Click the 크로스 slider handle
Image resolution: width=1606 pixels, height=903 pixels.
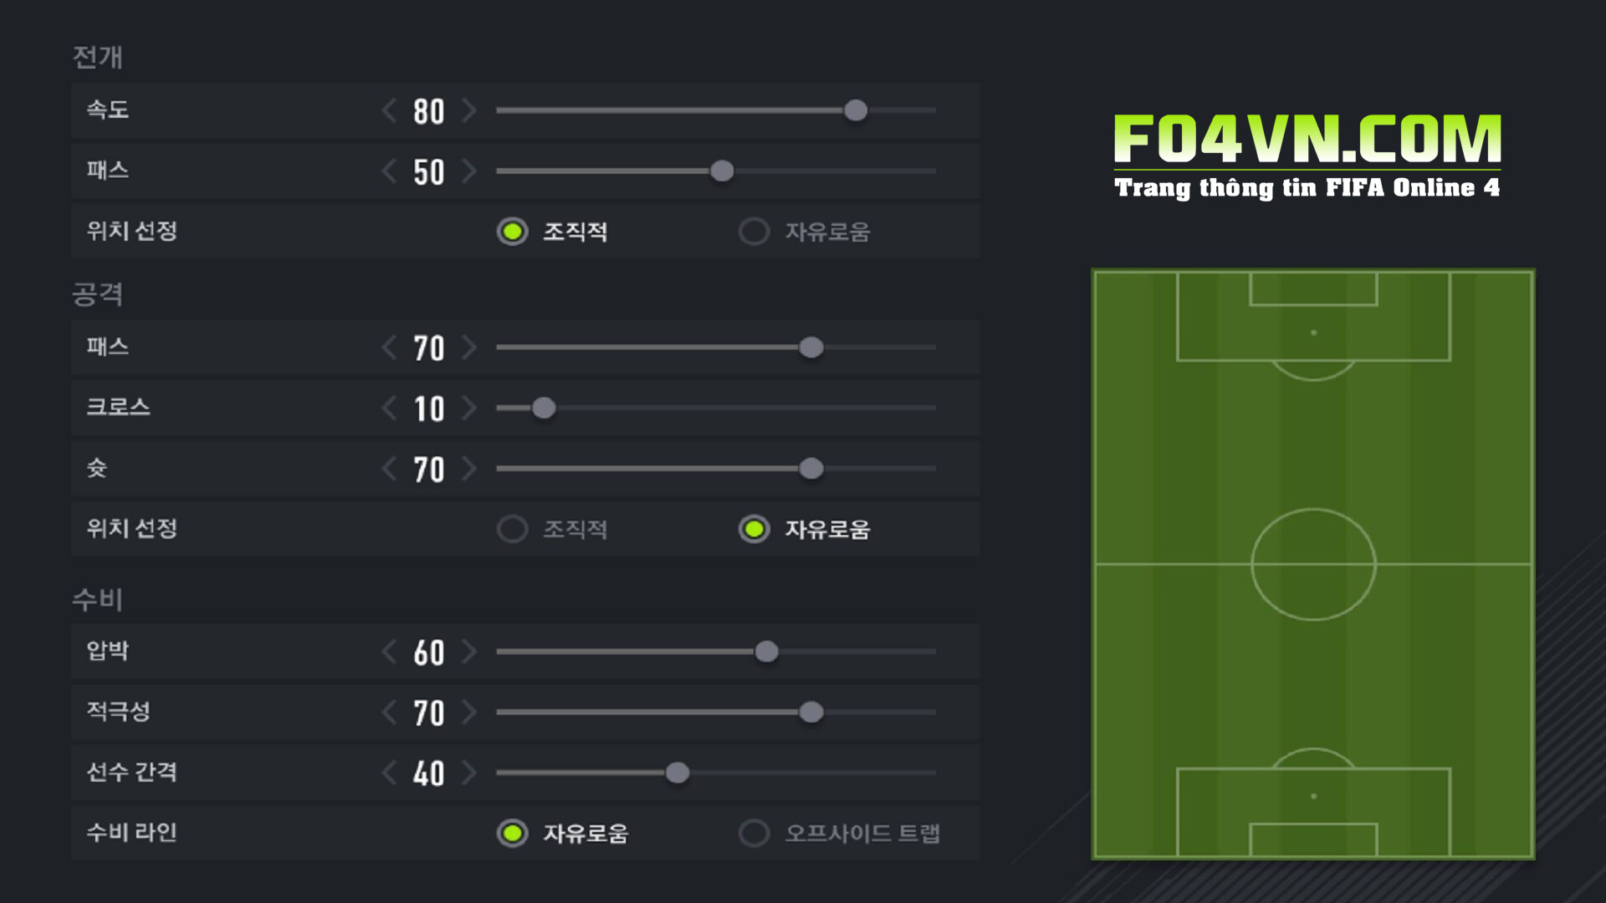[544, 408]
